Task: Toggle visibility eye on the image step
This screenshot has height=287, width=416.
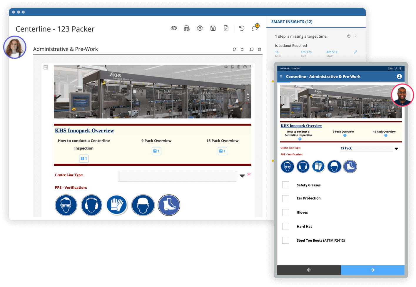Action: (226, 67)
